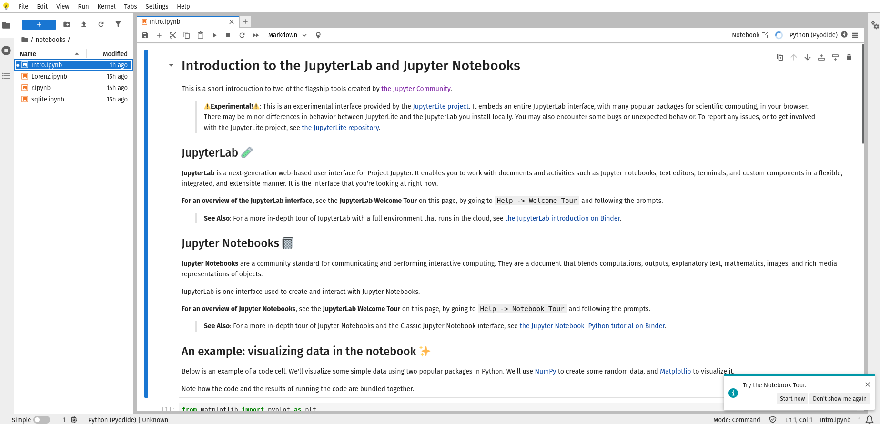Follow the Jupyter Community link

(415, 89)
